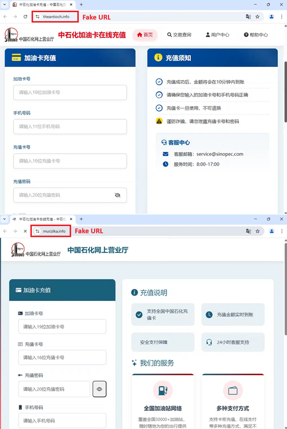Click back arrow in murzilka.info window
Viewport: 287px width, 429px height.
5,231
